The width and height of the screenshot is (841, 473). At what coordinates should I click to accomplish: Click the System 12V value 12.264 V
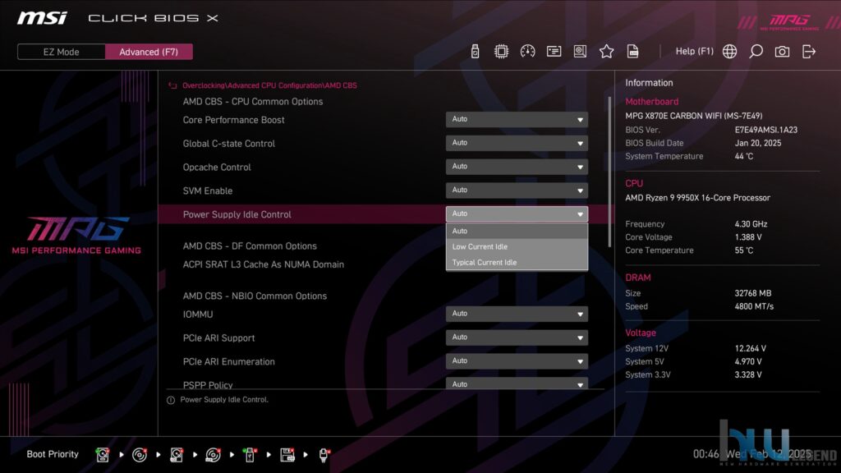tap(751, 348)
